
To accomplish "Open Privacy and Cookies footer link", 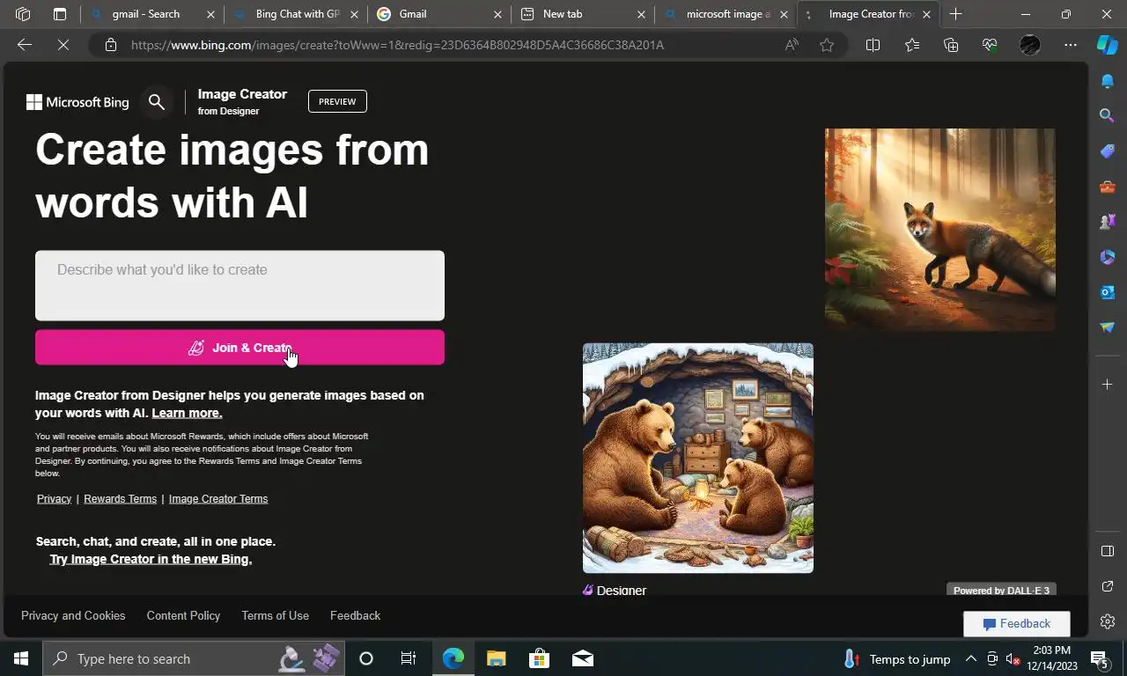I will point(73,615).
